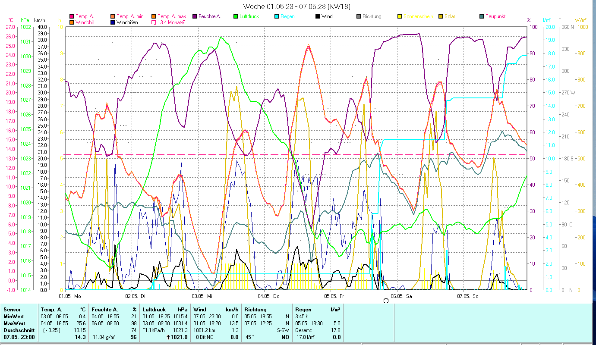Click the blue Windböen legend swatch
The height and width of the screenshot is (345, 596).
click(113, 22)
